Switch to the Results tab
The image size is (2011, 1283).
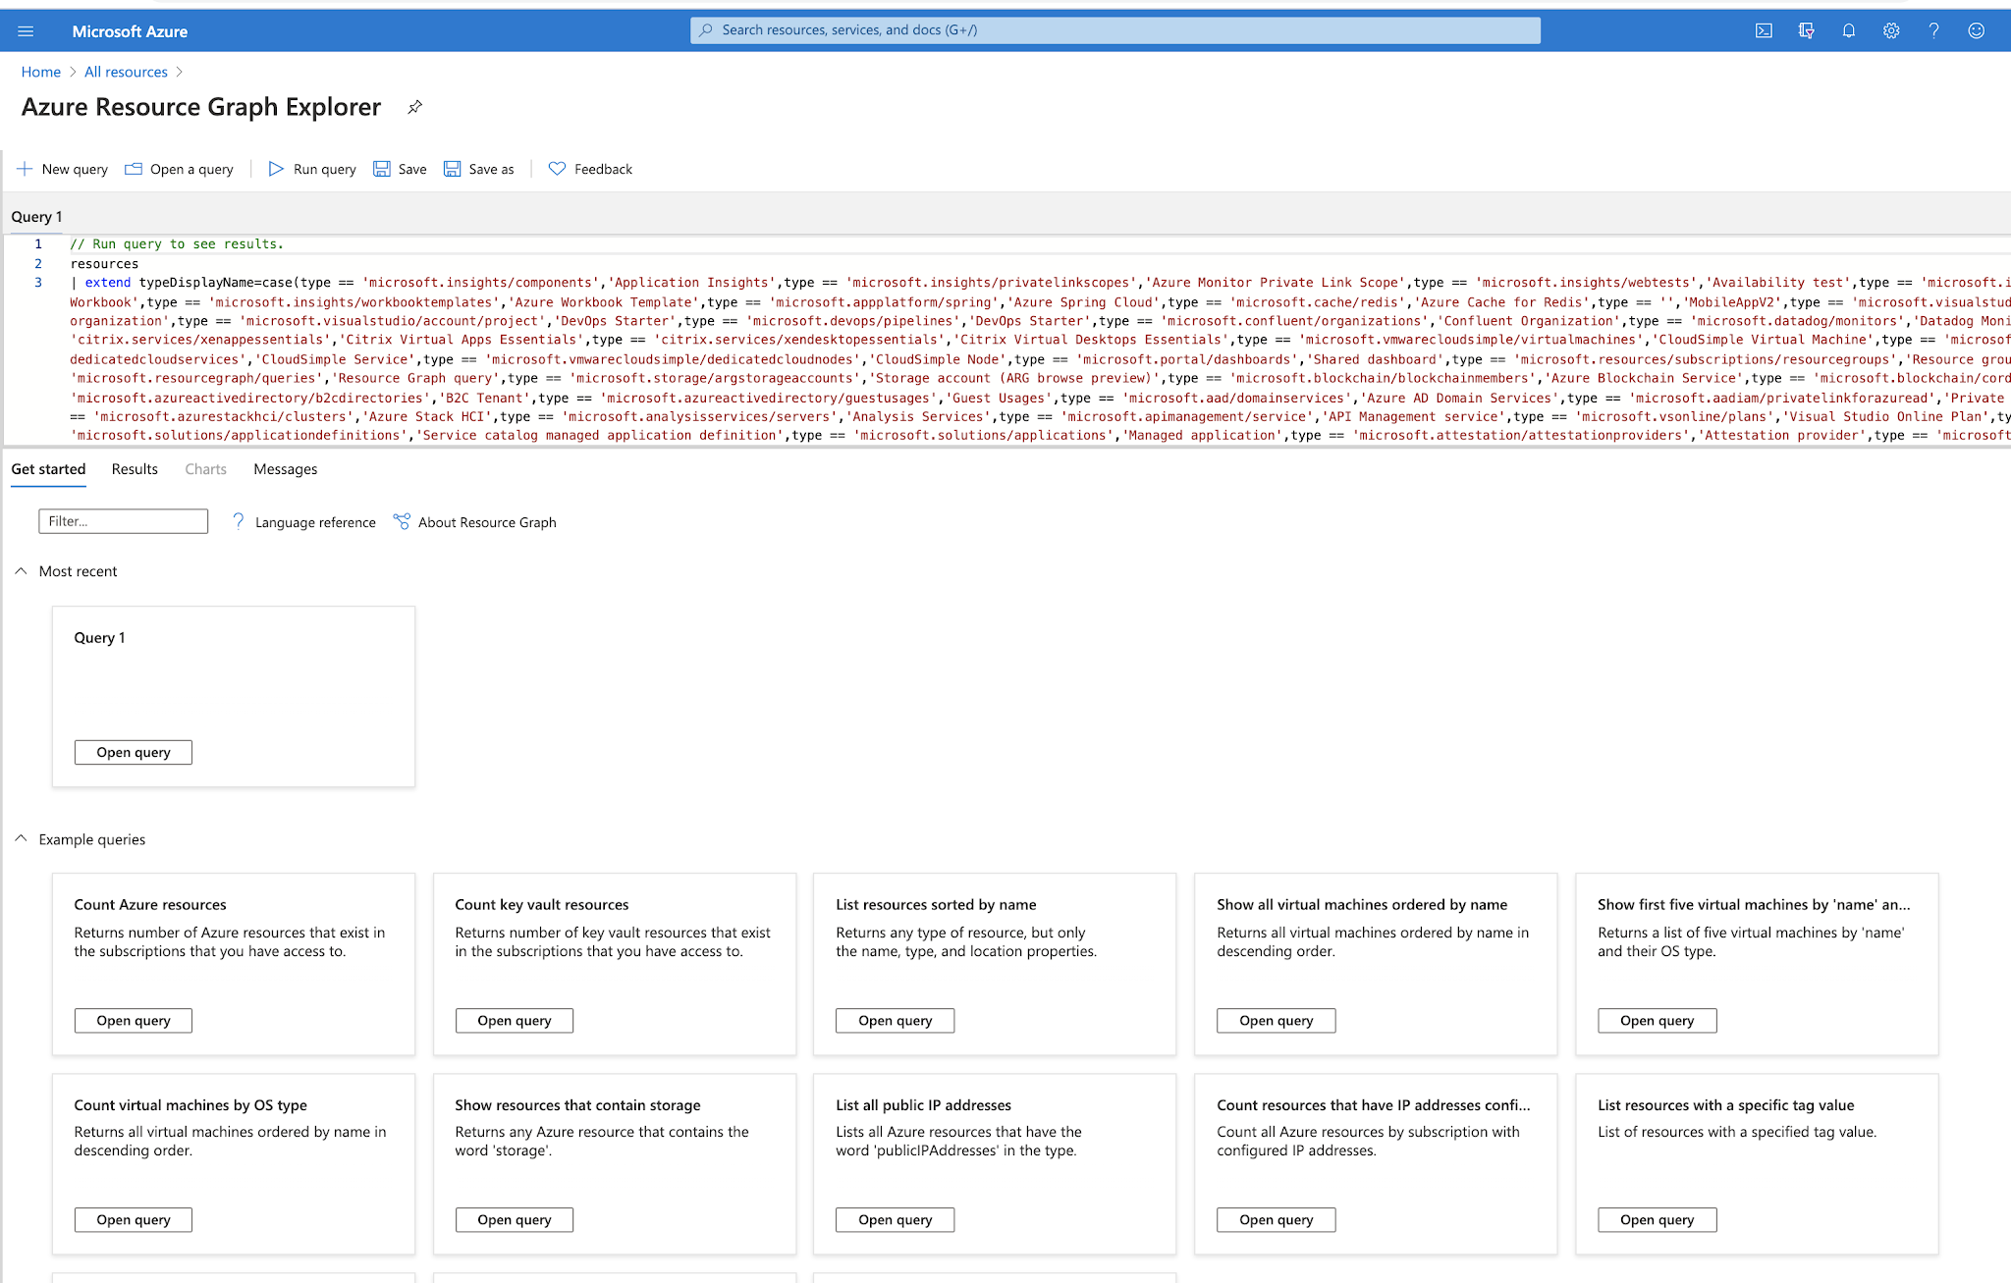(x=135, y=469)
